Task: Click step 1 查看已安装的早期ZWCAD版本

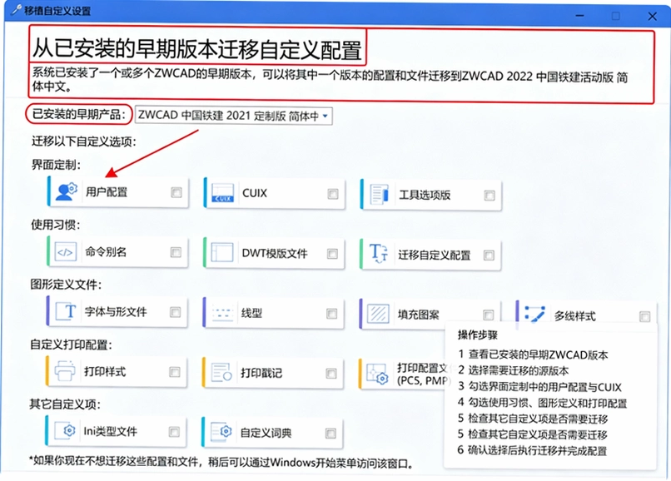Action: 533,355
